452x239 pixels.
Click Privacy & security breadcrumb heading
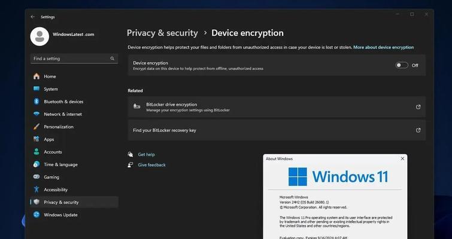pos(162,33)
